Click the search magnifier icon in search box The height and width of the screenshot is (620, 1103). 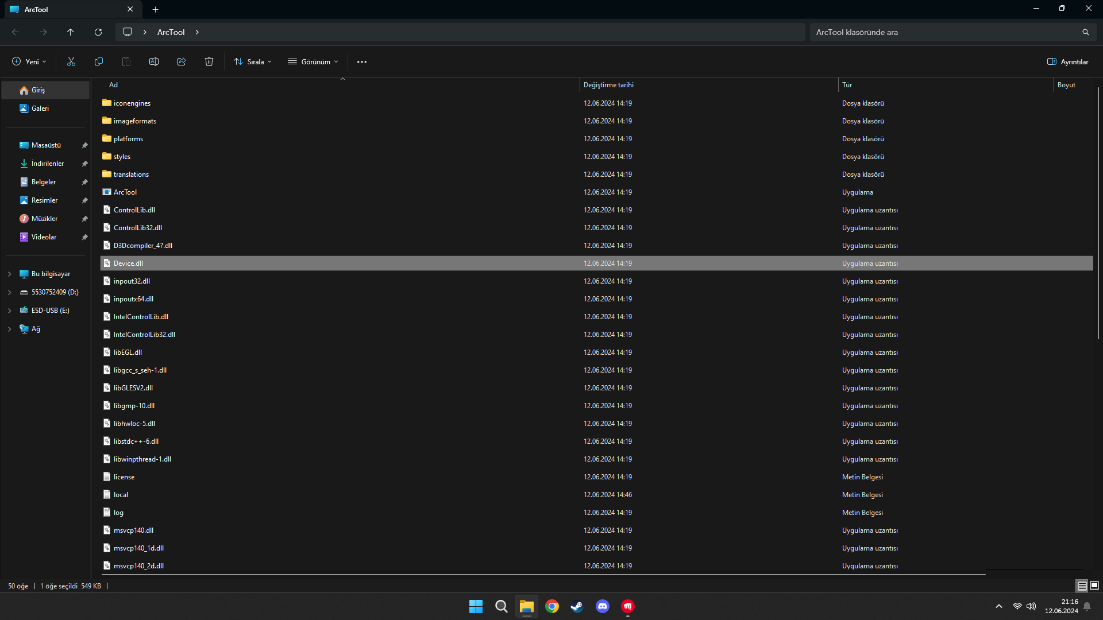(1085, 32)
